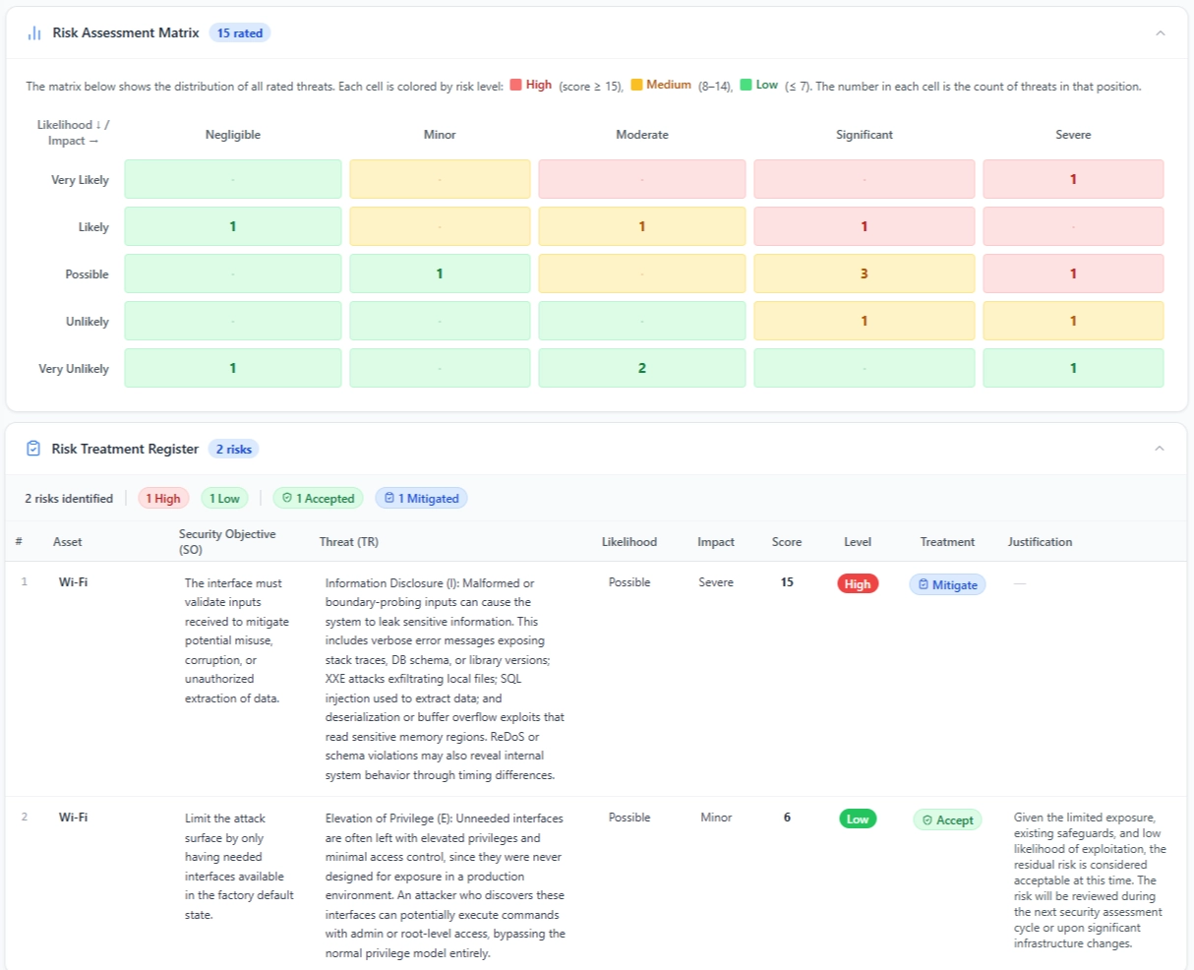Select the shield icon inside the Mitigate button

924,583
